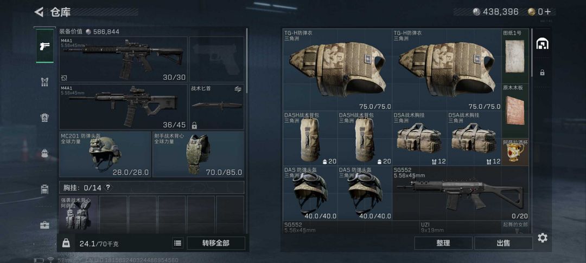Open the backpack category in left sidebar
The width and height of the screenshot is (586, 263).
point(44,153)
